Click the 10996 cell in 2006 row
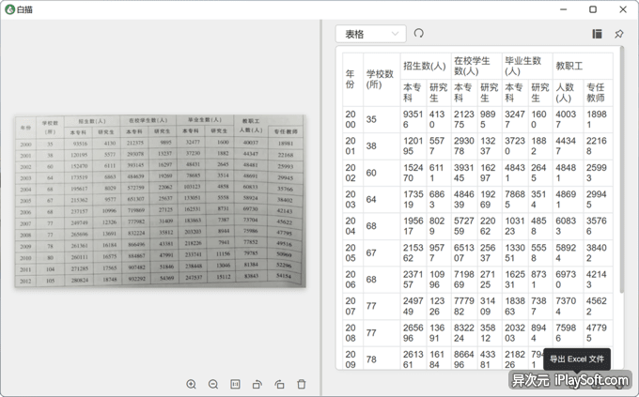Viewport: 639px width, 397px height. click(439, 280)
